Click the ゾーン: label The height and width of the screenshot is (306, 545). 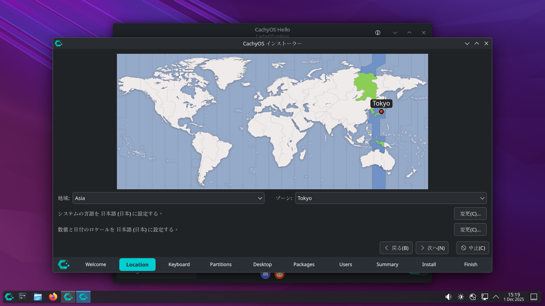(x=284, y=198)
